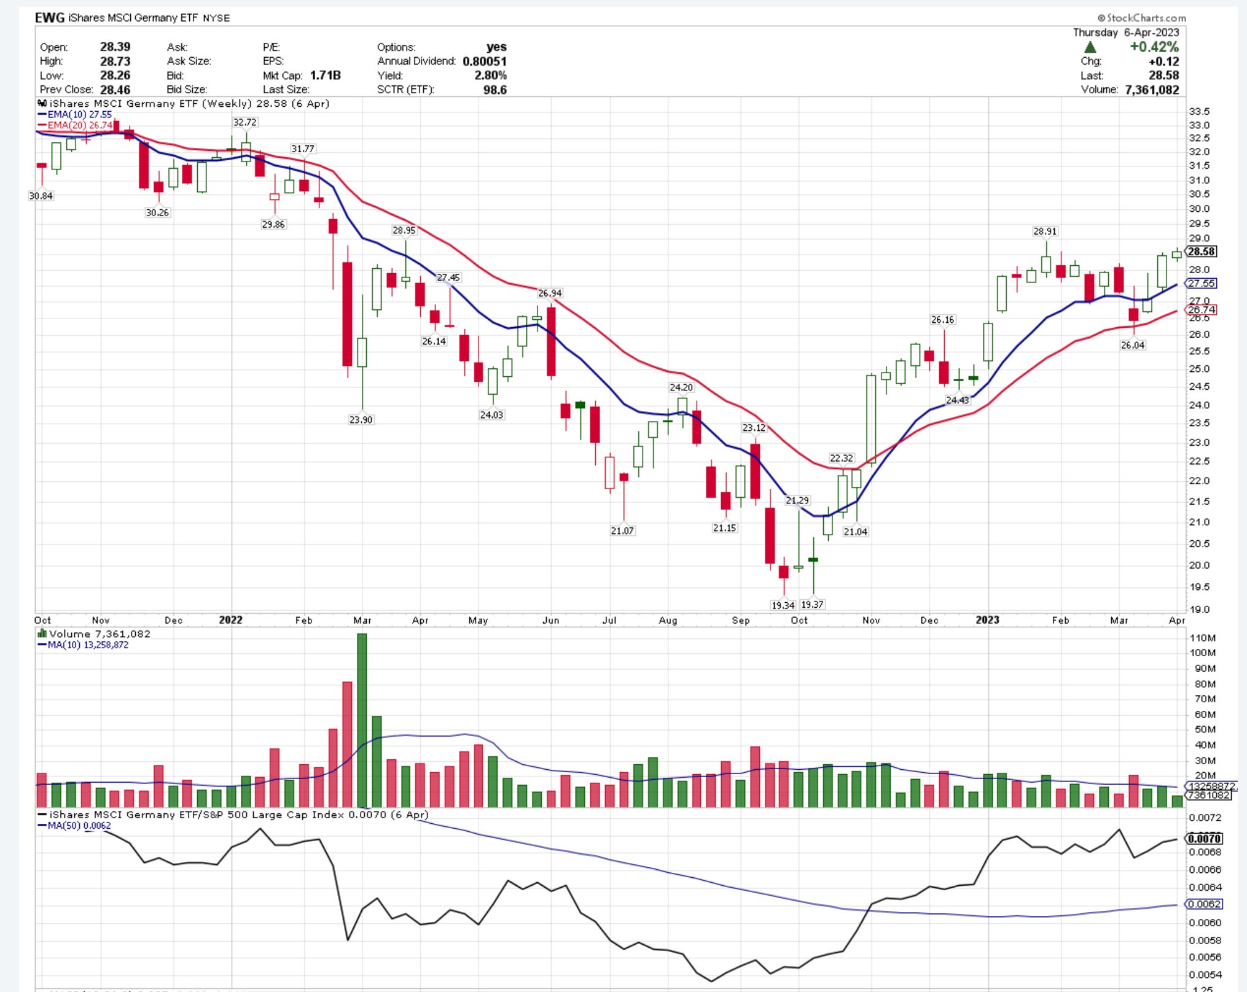Viewport: 1247px width, 992px height.
Task: Click the 29.86 price label
Action: click(x=273, y=224)
